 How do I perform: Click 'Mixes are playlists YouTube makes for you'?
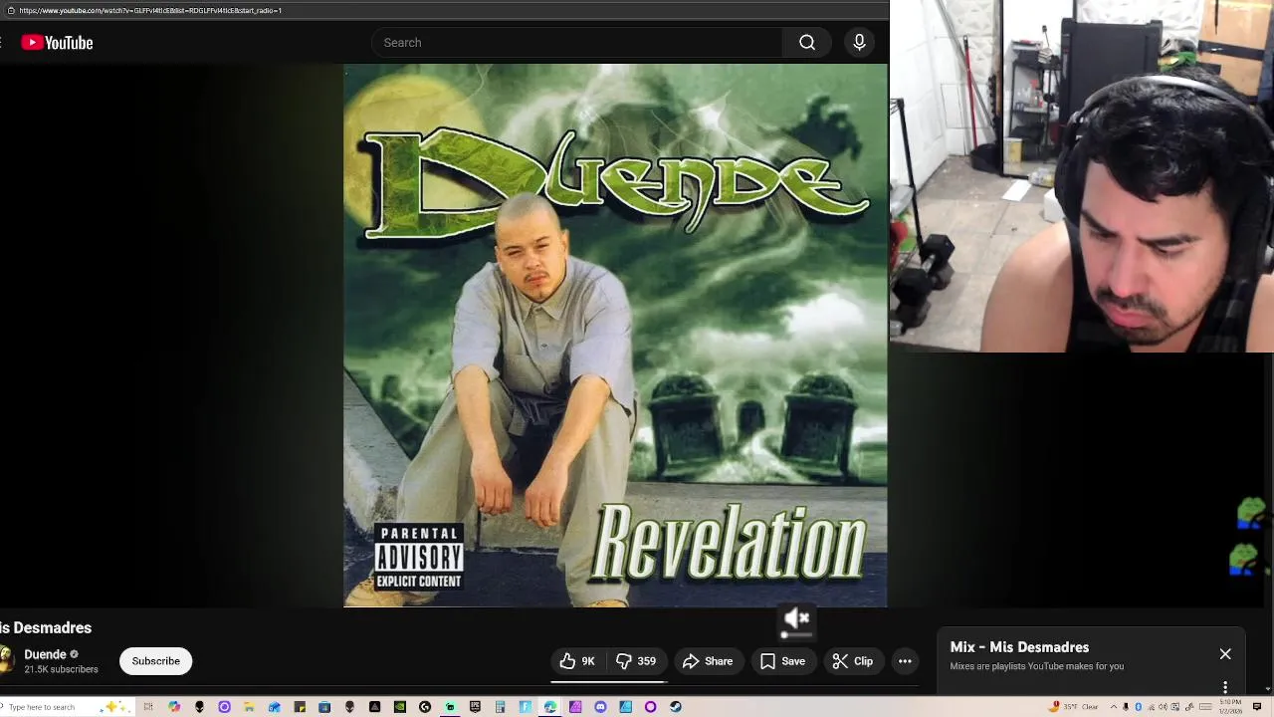click(x=1037, y=666)
